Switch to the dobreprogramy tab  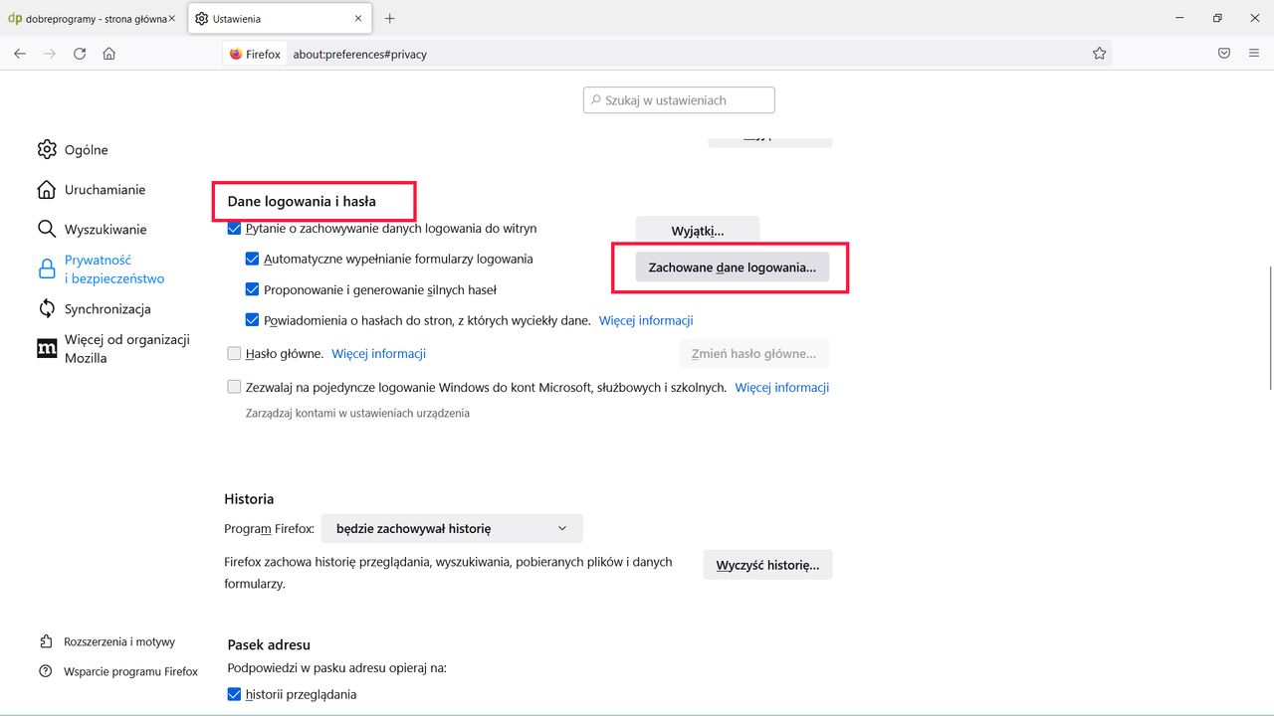pyautogui.click(x=88, y=17)
